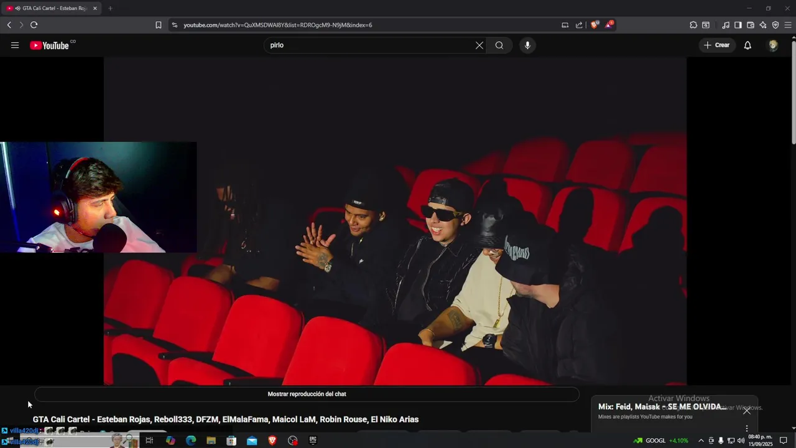Open the Mail app from the taskbar
The height and width of the screenshot is (448, 796).
[252, 441]
